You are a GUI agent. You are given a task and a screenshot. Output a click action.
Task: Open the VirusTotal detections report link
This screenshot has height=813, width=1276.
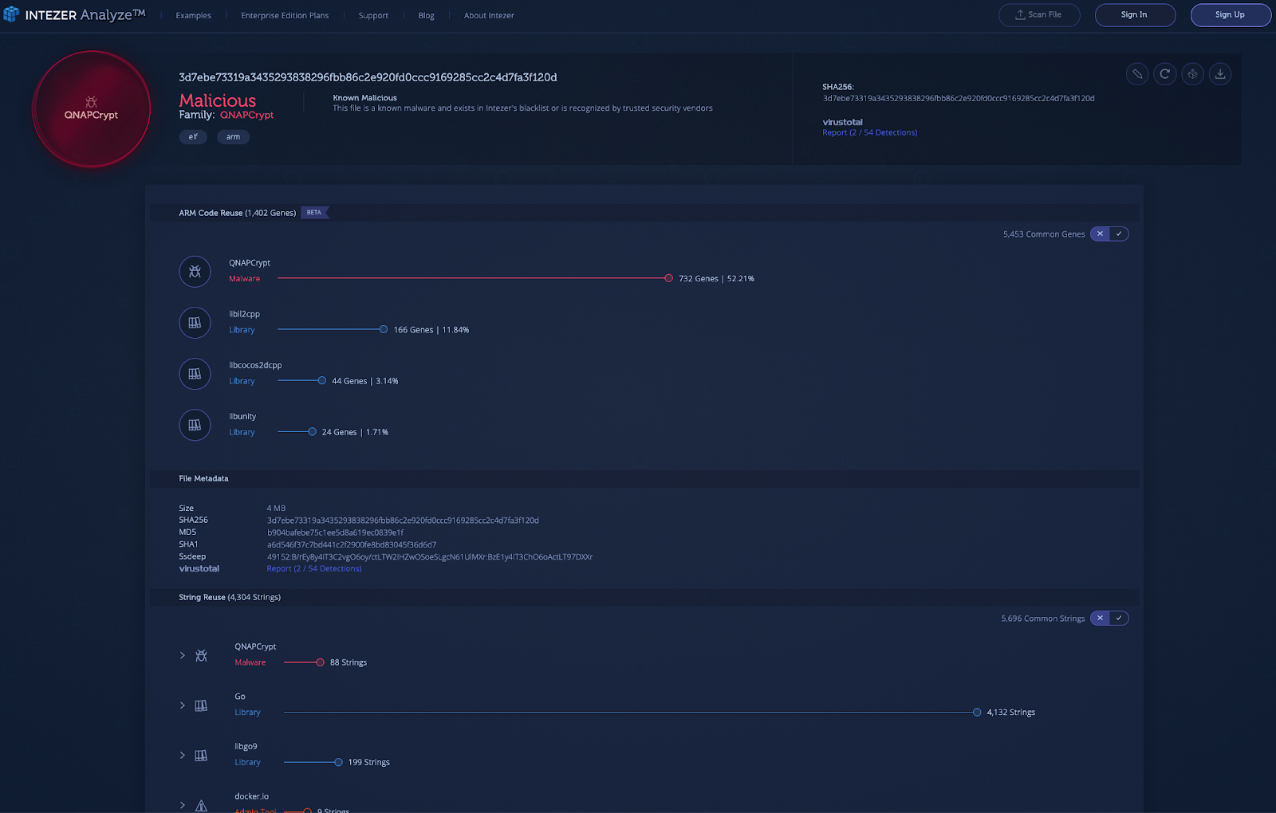click(x=869, y=132)
